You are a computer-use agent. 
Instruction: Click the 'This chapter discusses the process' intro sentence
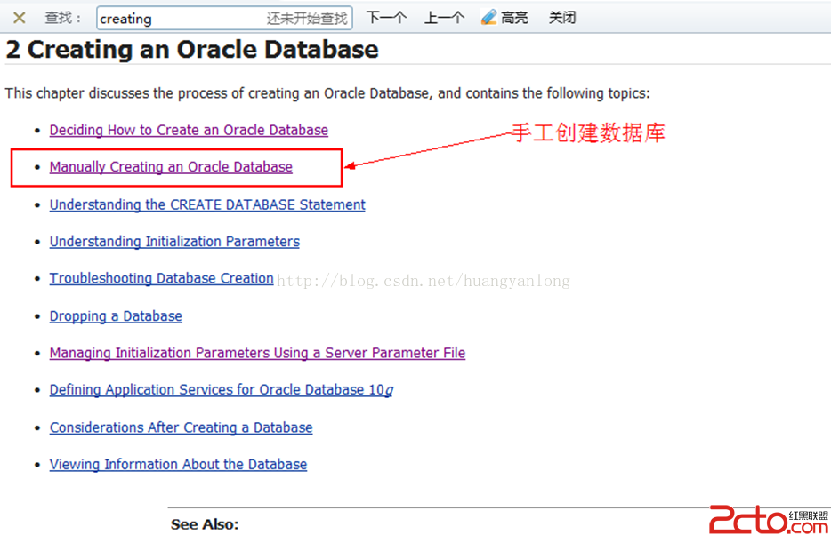(x=327, y=93)
